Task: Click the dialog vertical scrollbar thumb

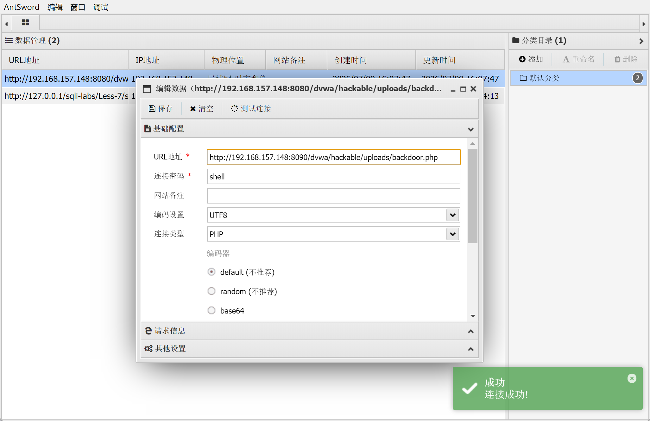Action: point(472,196)
